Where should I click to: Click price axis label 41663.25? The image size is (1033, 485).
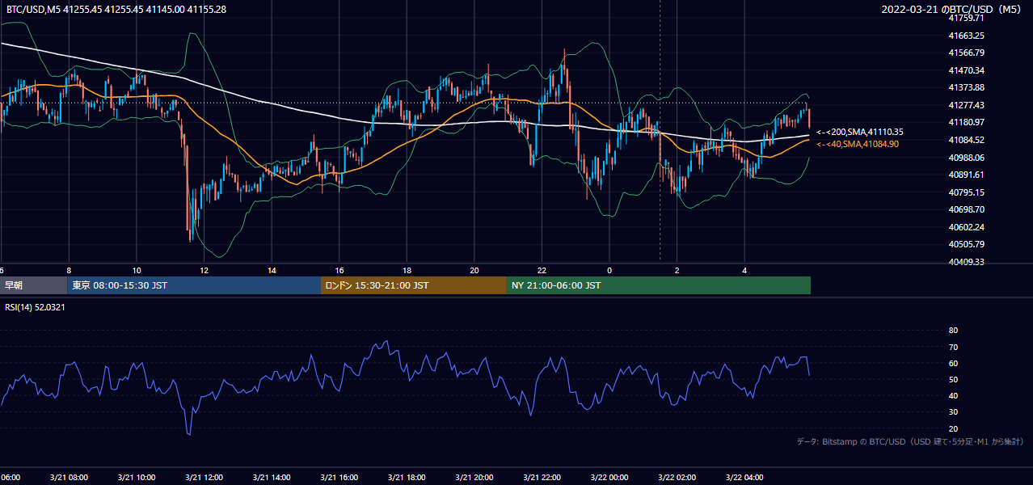click(966, 36)
